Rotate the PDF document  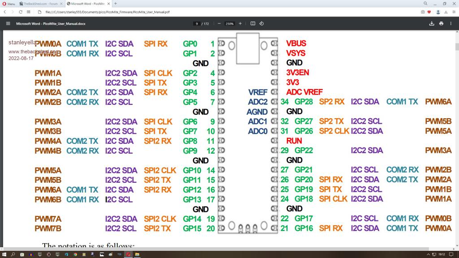(x=261, y=23)
